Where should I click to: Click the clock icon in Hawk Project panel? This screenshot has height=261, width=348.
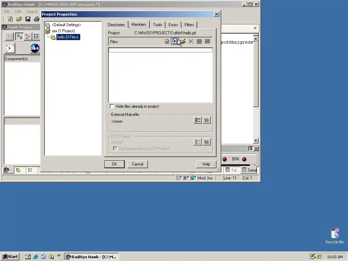10,48
